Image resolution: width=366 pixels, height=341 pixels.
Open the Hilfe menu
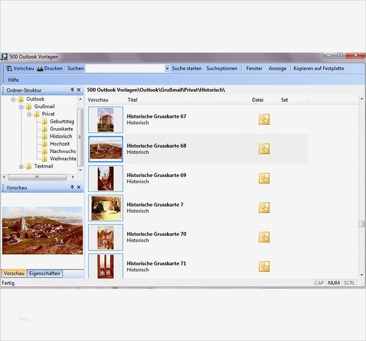[13, 80]
